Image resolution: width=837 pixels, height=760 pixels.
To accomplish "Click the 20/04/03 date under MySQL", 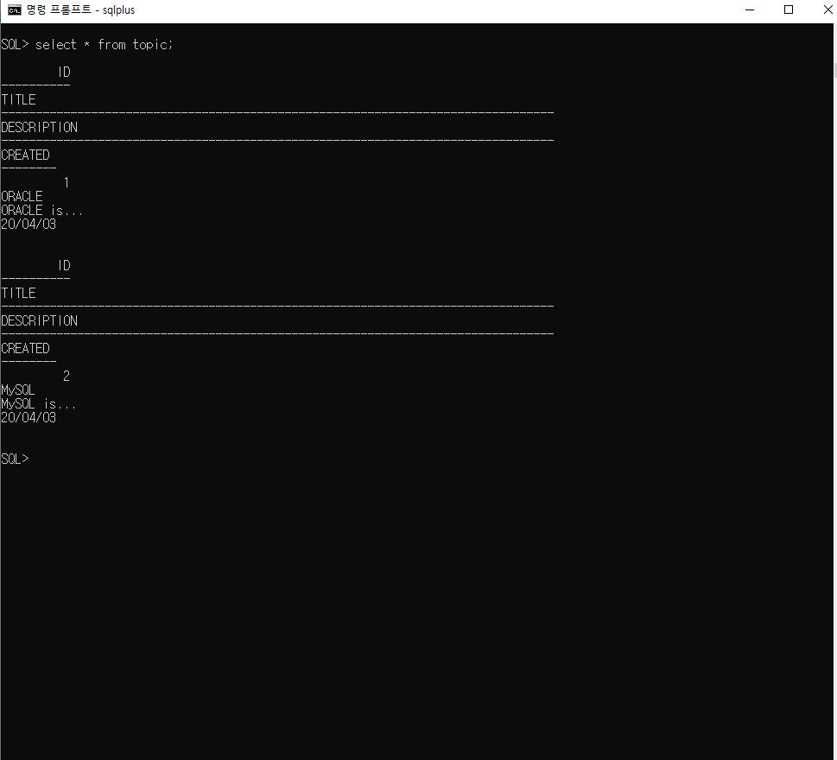I will (29, 418).
